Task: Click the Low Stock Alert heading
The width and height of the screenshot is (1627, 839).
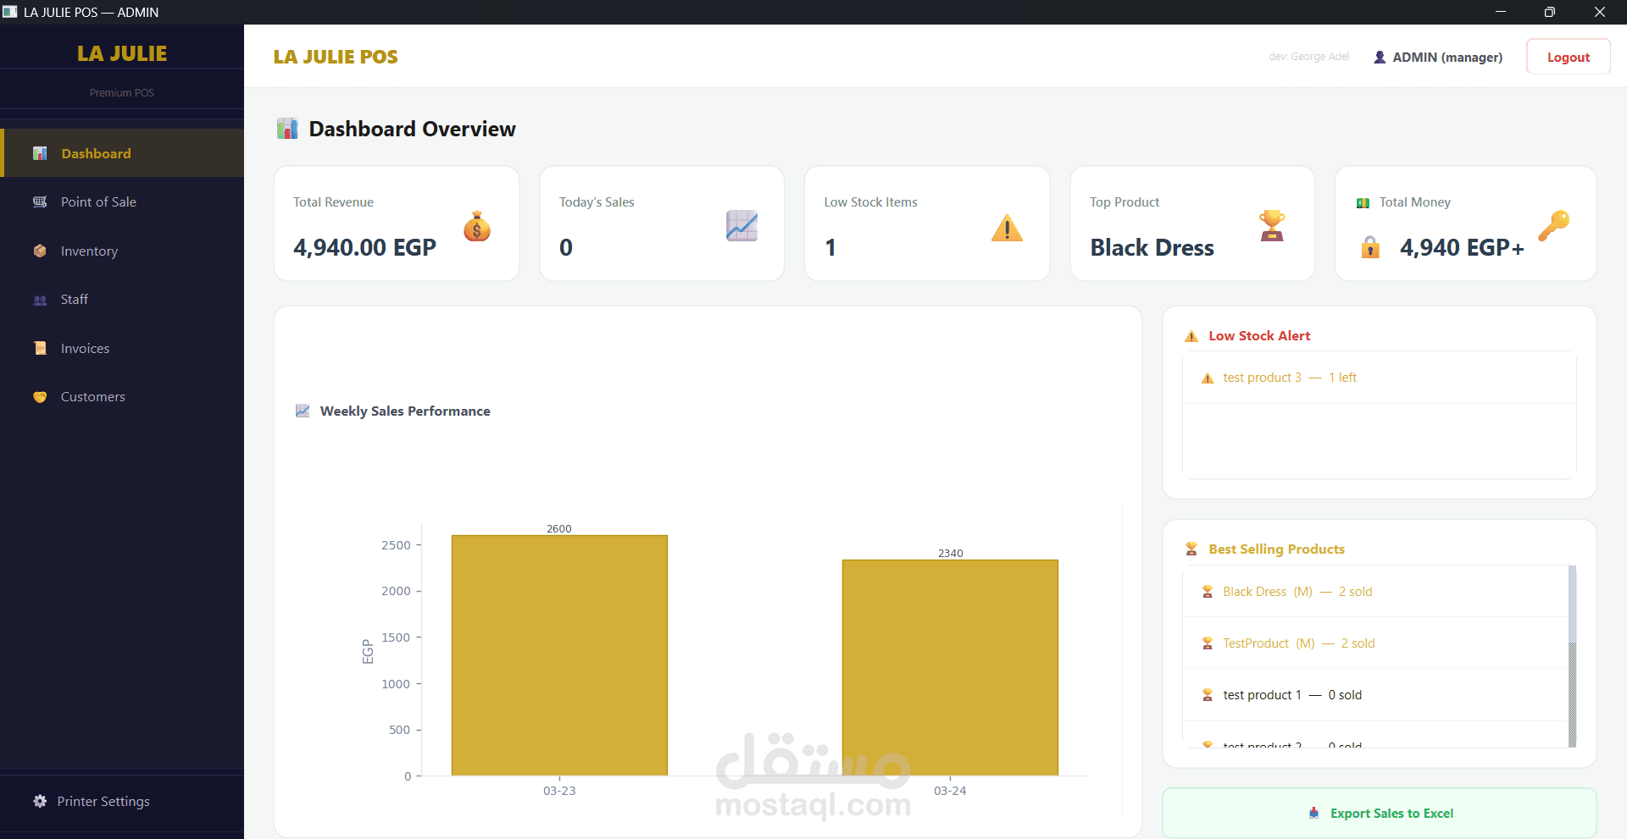Action: click(x=1259, y=336)
